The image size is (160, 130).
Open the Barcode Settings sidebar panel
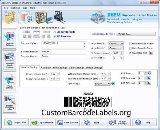[x=10, y=39]
